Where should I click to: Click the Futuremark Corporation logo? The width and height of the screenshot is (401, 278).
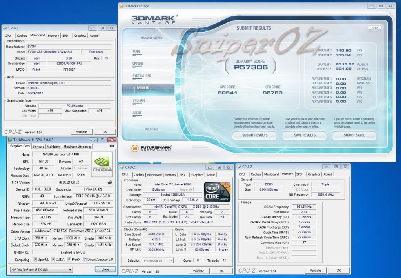coord(152,148)
